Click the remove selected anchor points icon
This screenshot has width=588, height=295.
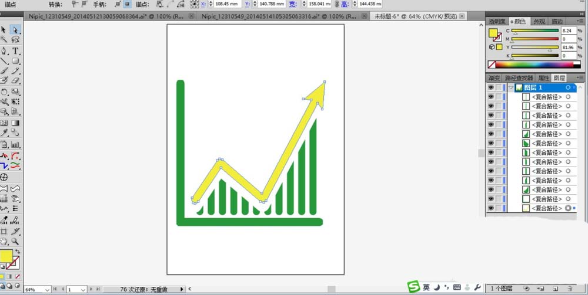pos(160,4)
